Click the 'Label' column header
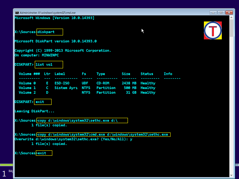Screen dimensions: 239x179 (60, 74)
